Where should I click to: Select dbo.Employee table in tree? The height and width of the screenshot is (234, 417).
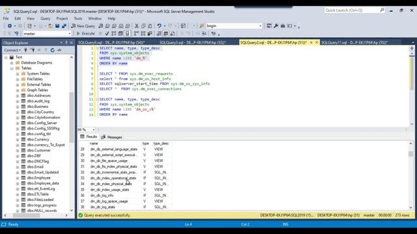(x=38, y=177)
